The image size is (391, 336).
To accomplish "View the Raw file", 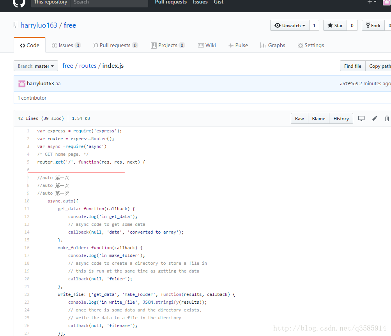I will (x=299, y=119).
